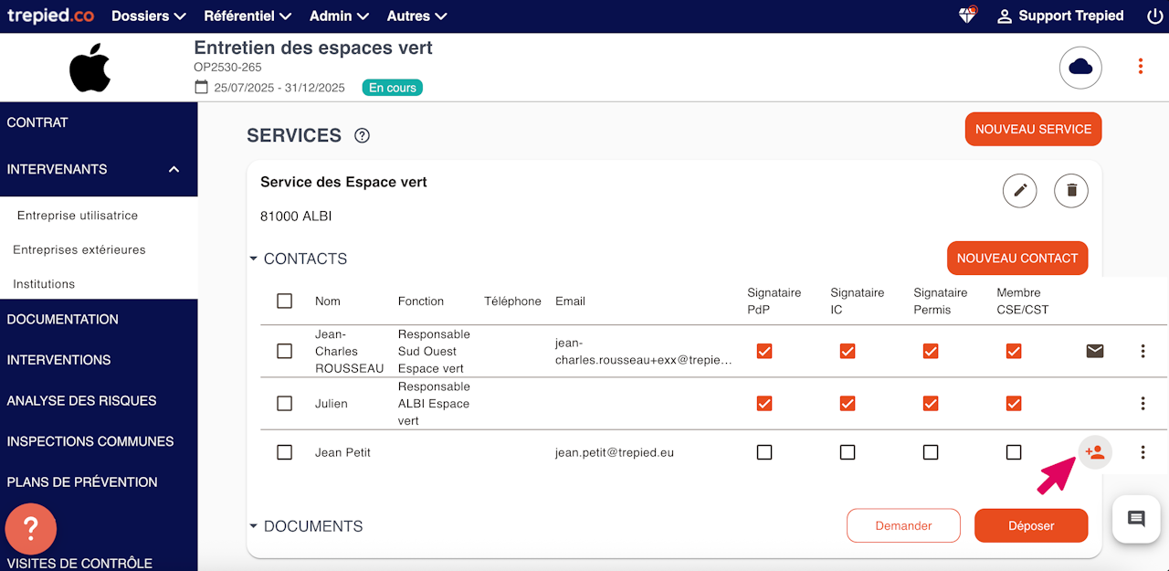Open Plans de prévention in sidebar
The image size is (1169, 571).
pos(82,481)
